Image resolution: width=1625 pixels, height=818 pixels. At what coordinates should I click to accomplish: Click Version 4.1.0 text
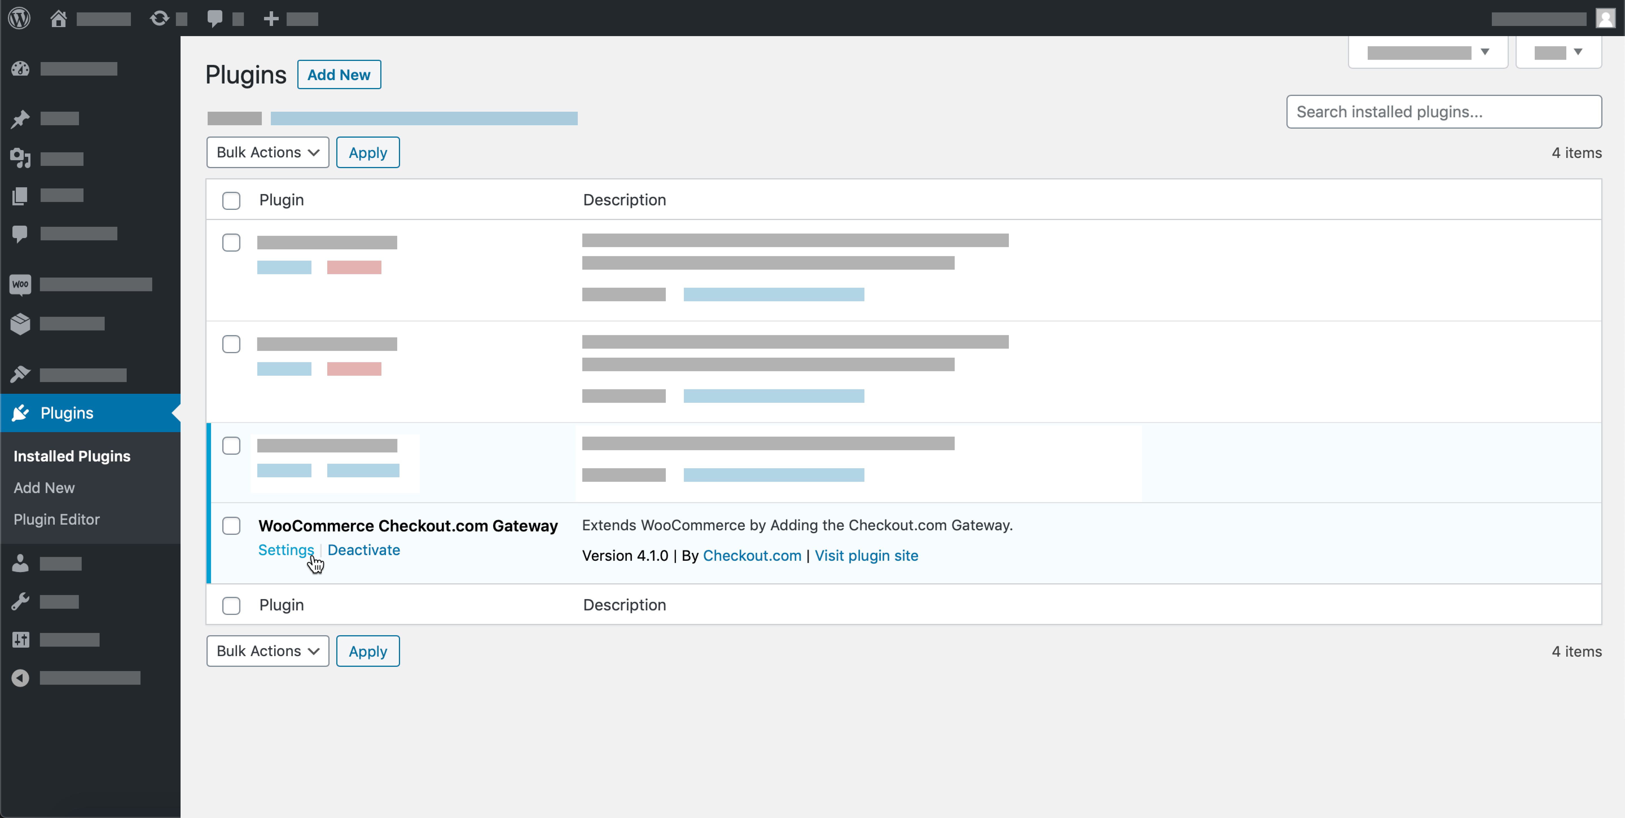(x=625, y=556)
